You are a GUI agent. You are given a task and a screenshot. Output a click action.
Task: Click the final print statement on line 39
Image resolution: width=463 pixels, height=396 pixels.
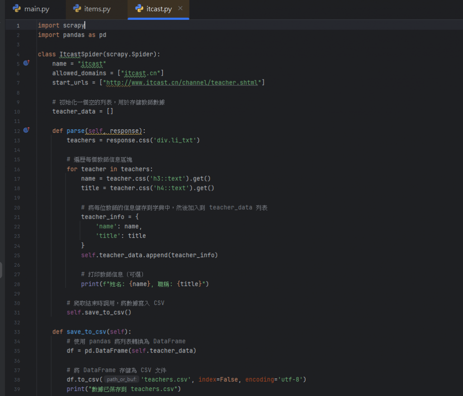pos(124,389)
